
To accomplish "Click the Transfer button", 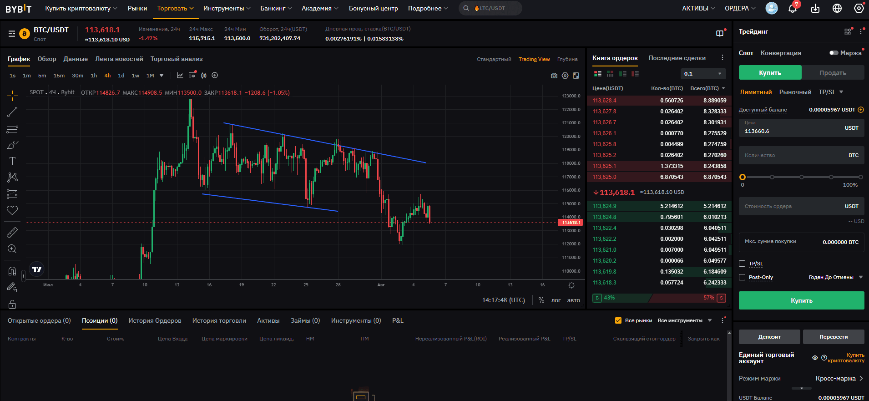I will [x=834, y=337].
